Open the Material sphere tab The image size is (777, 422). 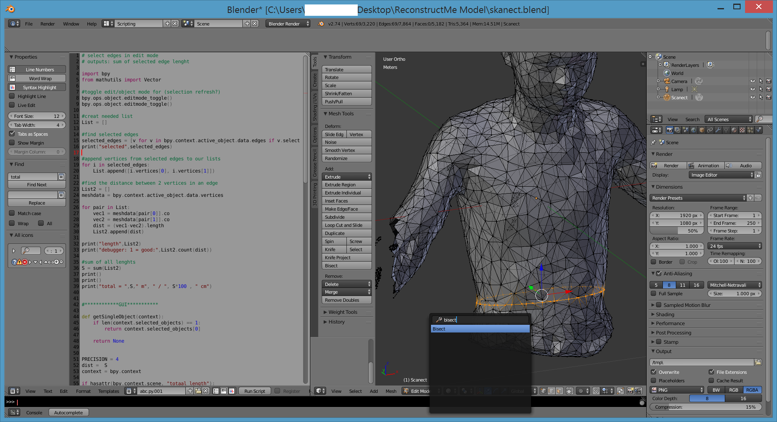coord(734,130)
